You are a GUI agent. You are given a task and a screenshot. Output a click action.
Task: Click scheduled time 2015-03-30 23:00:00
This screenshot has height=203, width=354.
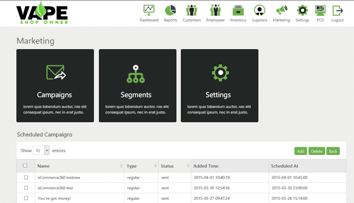[290, 188]
